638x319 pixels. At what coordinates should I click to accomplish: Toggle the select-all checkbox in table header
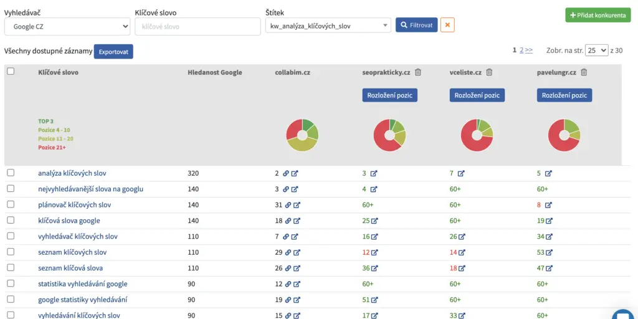pos(11,71)
